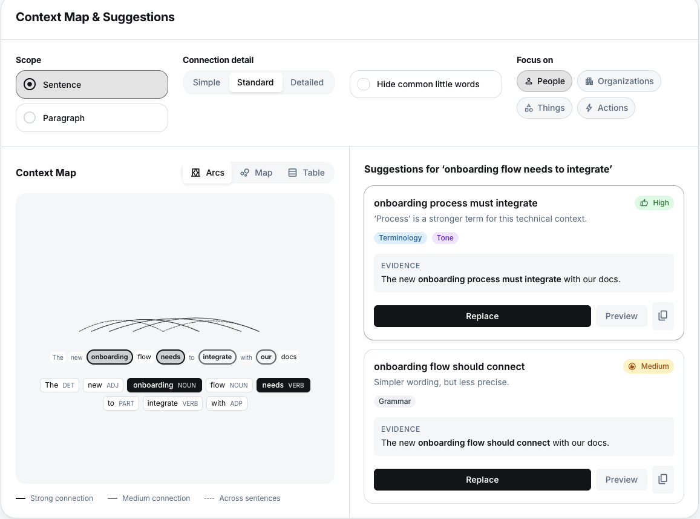Select the Detailed connection level
This screenshot has width=700, height=519.
tap(307, 82)
